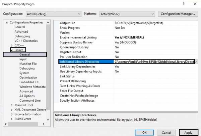The image size is (201, 136).
Task: Select System under Linker
Action: pyautogui.click(x=24, y=73)
